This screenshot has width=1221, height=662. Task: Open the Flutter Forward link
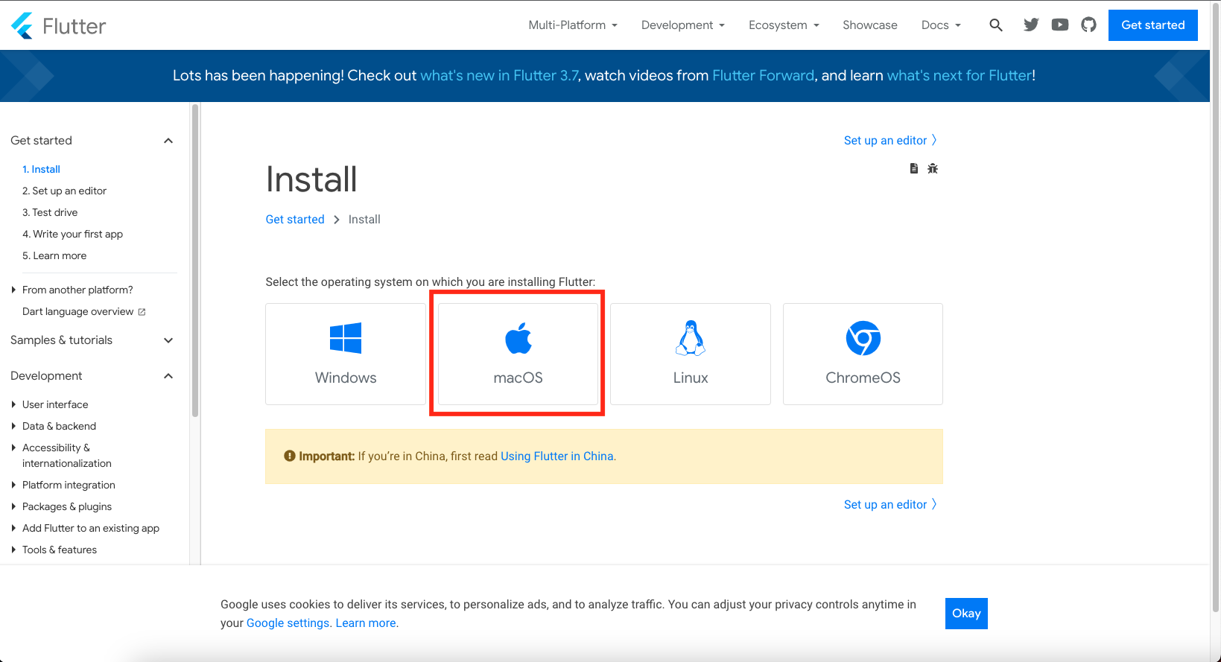[764, 75]
